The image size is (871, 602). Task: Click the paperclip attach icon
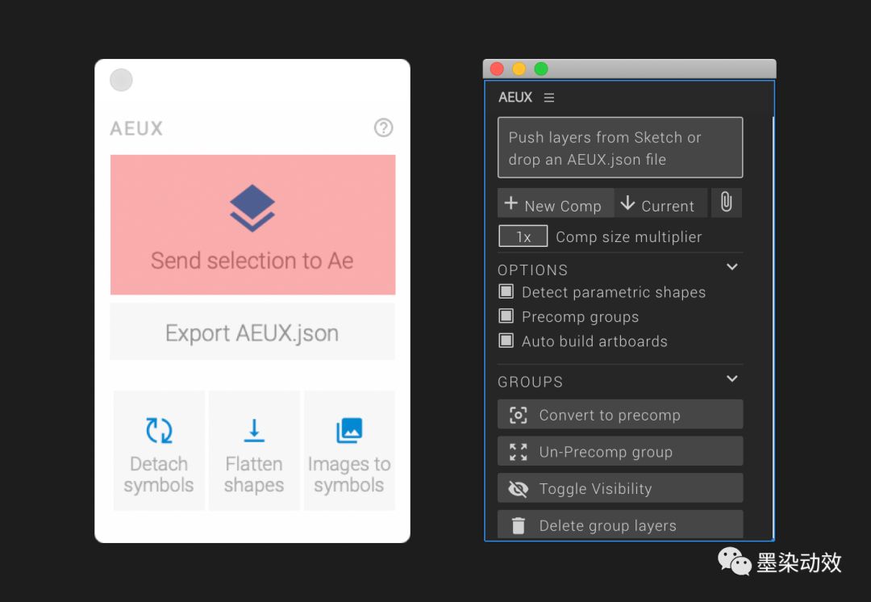[x=726, y=203]
